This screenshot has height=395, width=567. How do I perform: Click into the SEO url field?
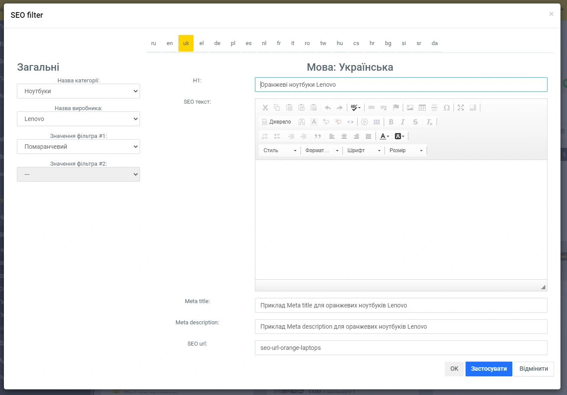point(401,348)
